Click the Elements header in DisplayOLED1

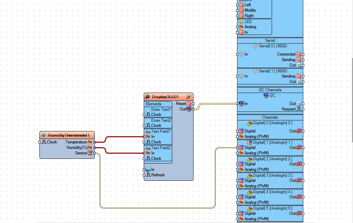(x=154, y=104)
